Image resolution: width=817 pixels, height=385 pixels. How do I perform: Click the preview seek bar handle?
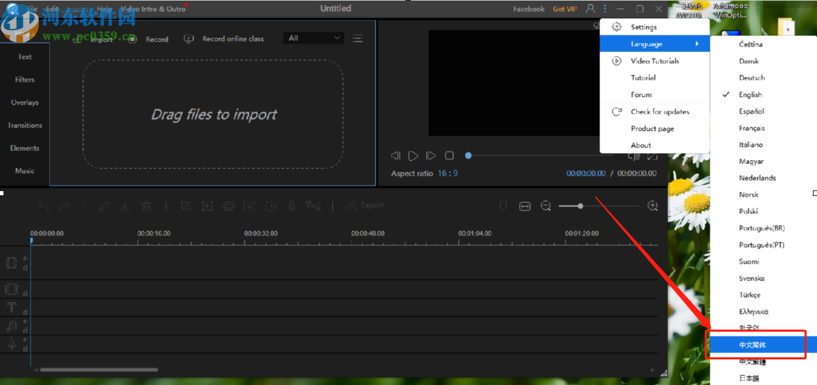point(468,155)
